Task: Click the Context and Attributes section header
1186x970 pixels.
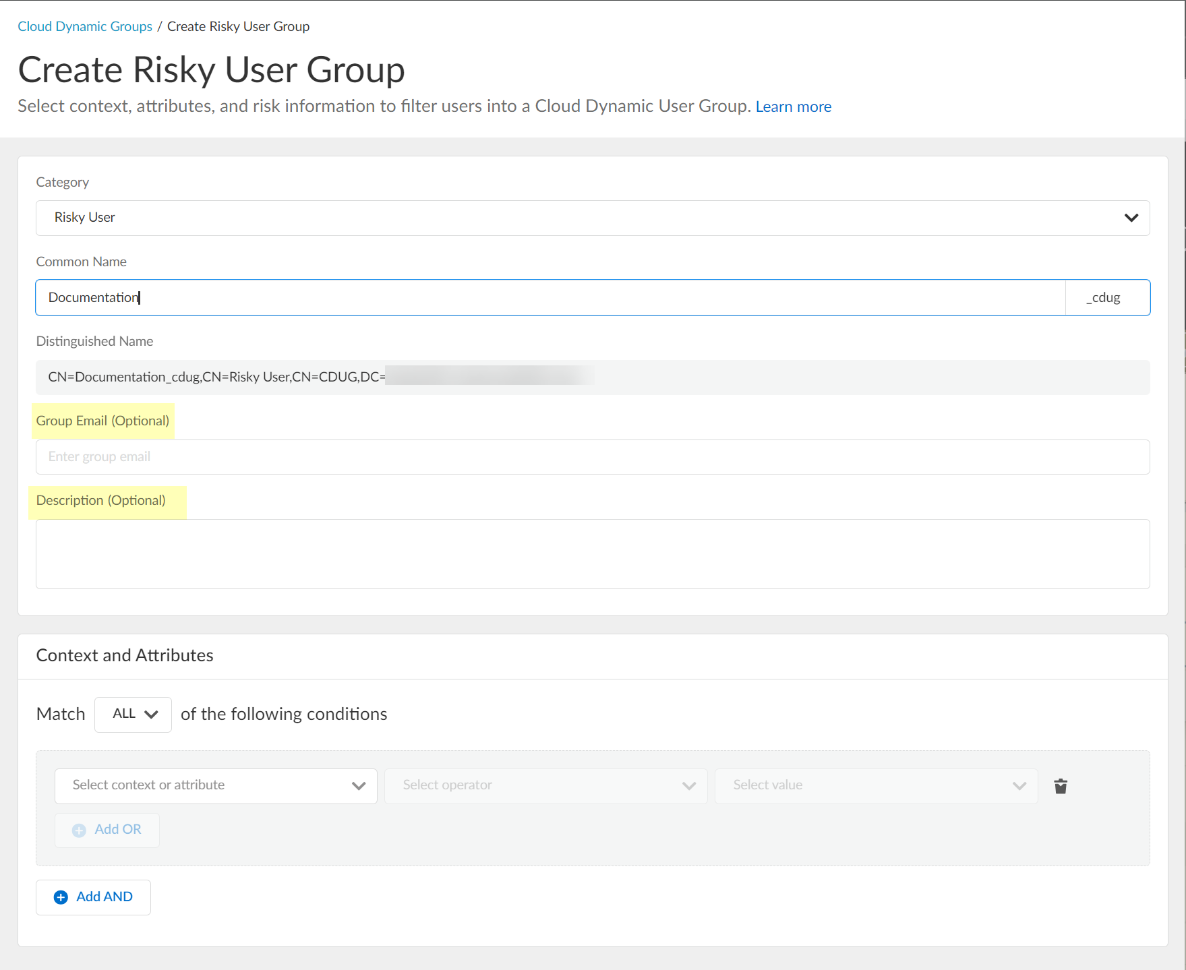Action: [x=125, y=655]
